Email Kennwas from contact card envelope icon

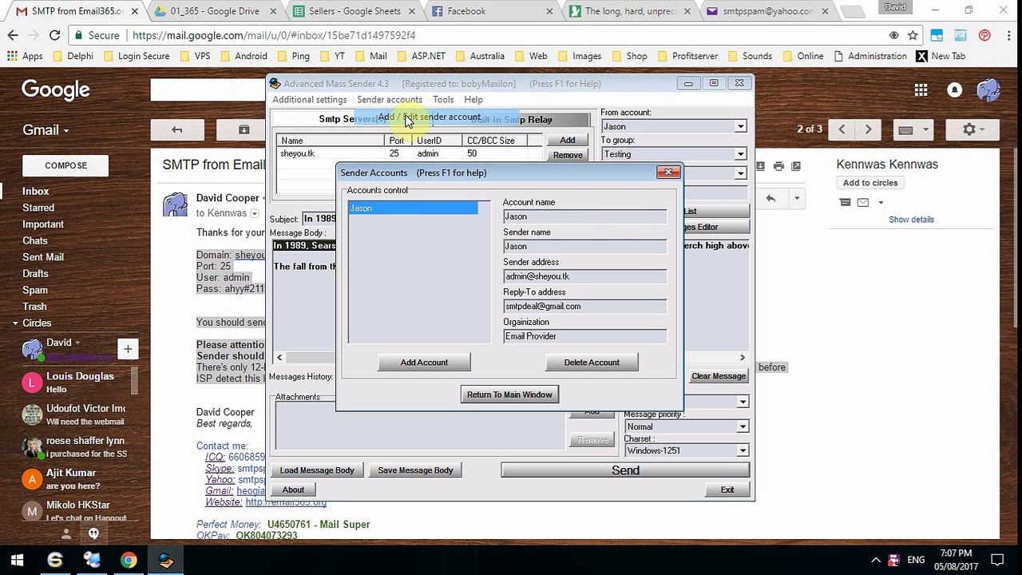pyautogui.click(x=862, y=203)
